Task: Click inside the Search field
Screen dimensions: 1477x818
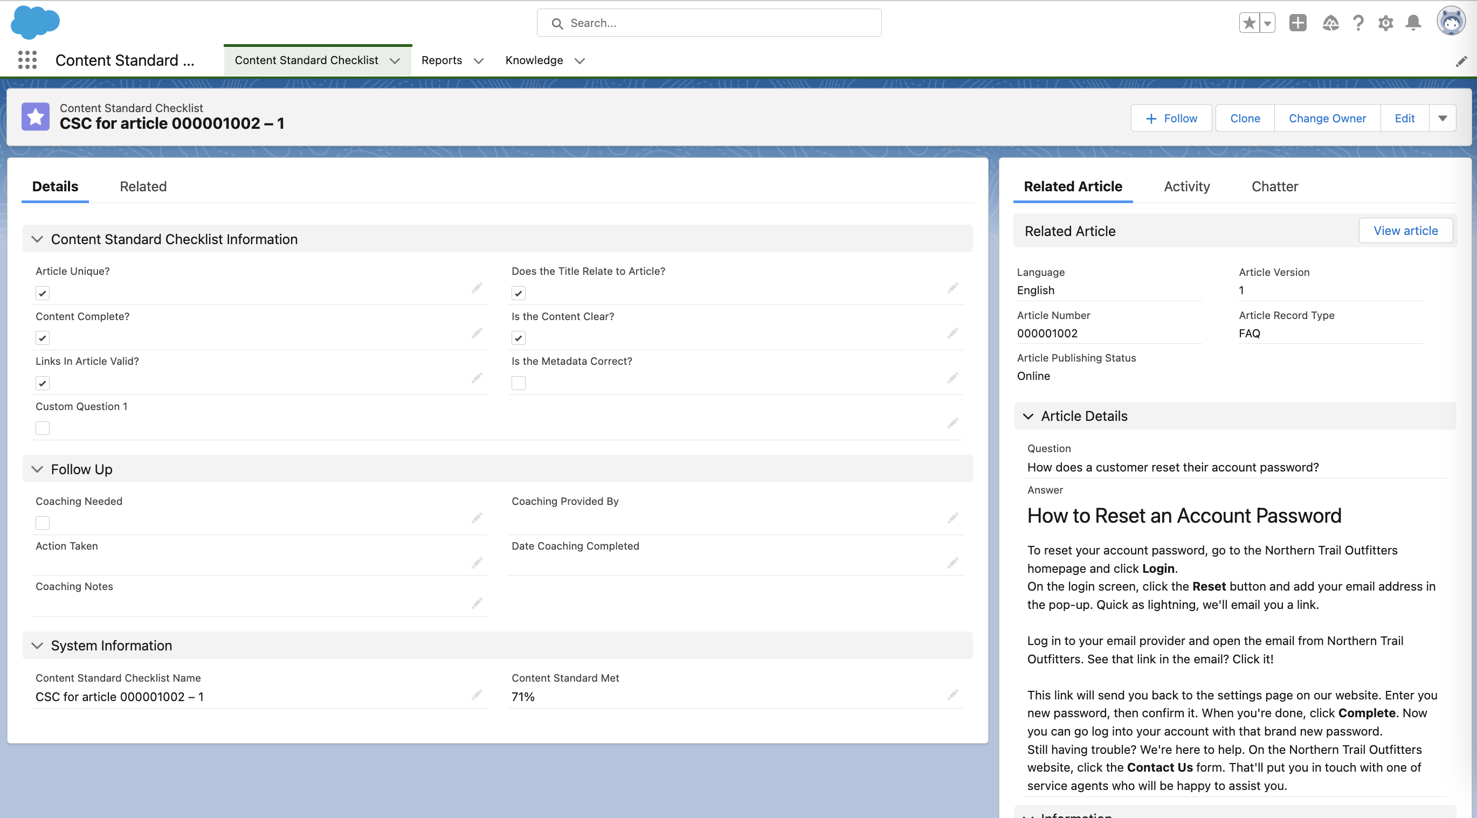Action: 709,23
